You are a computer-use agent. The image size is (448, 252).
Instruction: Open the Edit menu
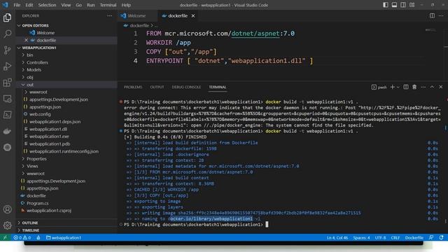(29, 5)
